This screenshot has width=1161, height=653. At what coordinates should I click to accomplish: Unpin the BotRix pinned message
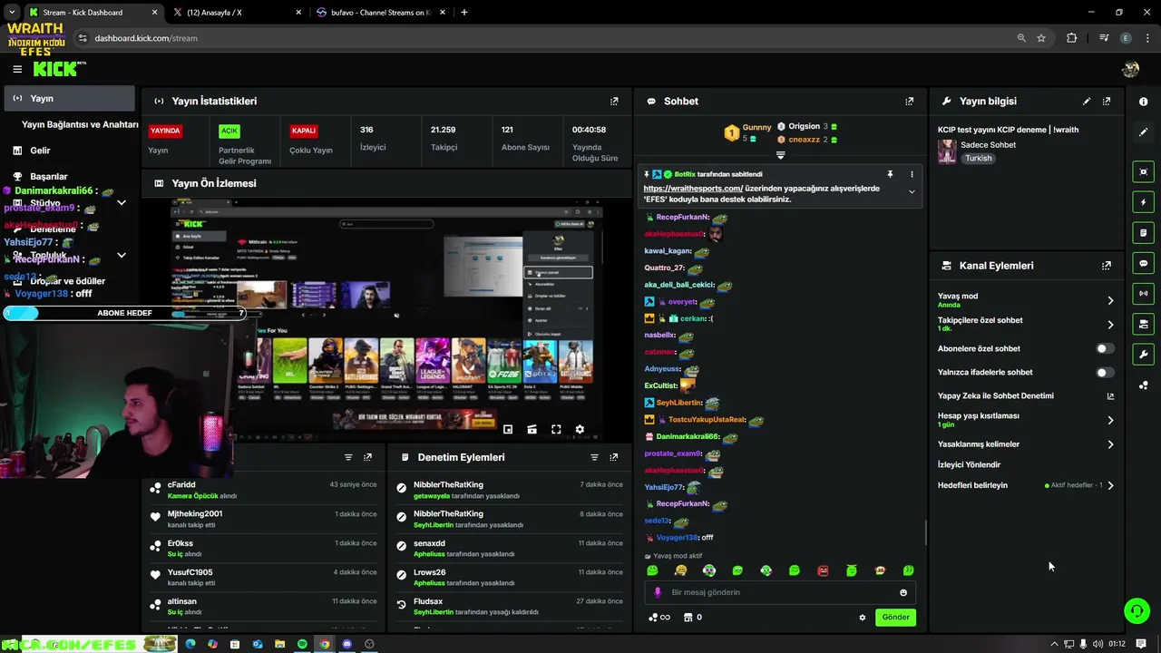click(x=890, y=174)
